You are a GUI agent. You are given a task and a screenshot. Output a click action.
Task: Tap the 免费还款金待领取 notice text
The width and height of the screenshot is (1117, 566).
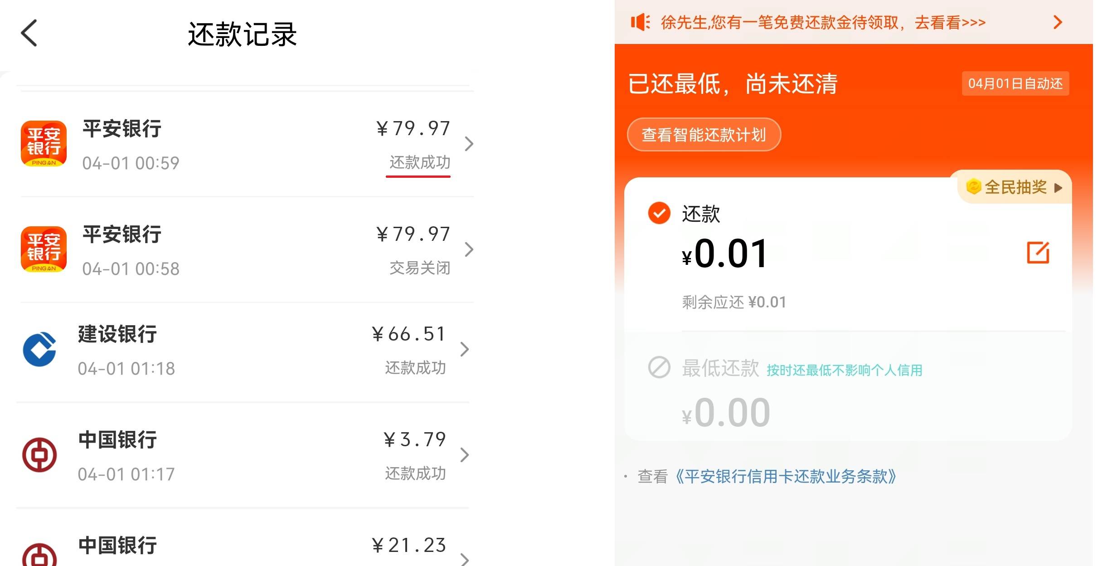pyautogui.click(x=823, y=22)
